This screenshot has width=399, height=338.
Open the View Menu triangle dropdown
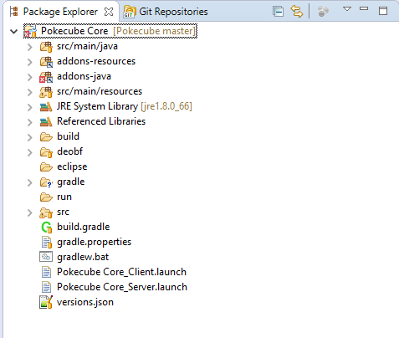(347, 9)
